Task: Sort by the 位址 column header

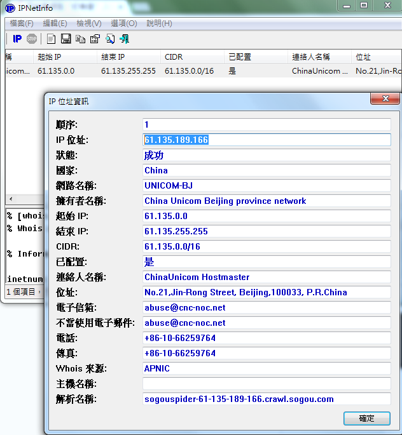Action: coord(377,57)
